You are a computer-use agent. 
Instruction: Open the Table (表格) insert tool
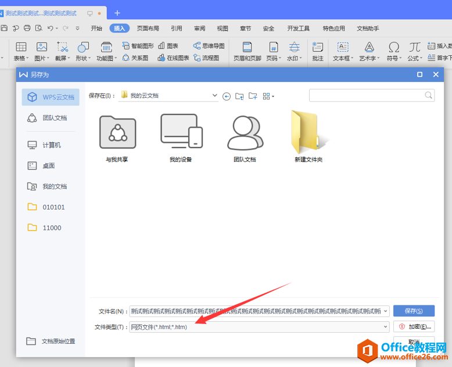(x=21, y=51)
